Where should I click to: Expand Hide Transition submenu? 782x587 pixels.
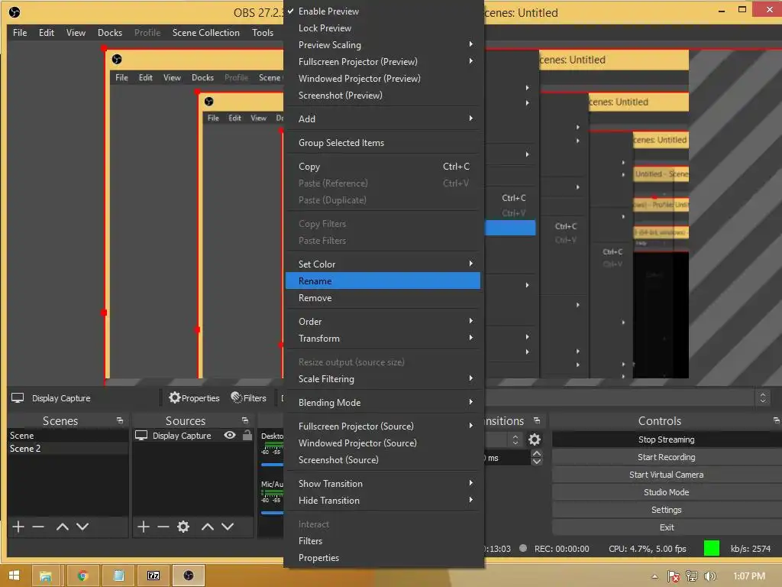383,501
